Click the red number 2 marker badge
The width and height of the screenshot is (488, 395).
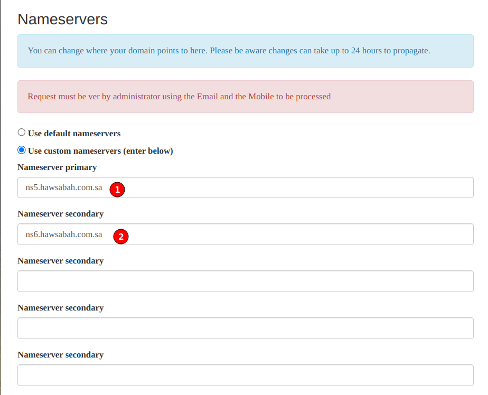pos(121,236)
